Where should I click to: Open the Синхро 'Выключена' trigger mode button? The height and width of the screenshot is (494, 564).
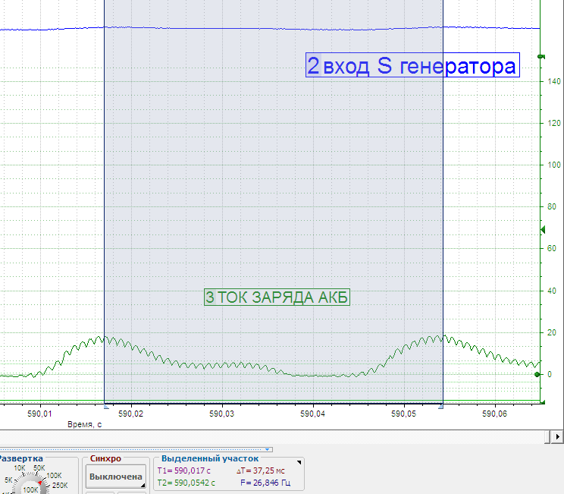tap(115, 477)
